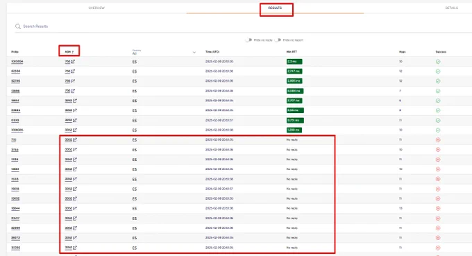The height and width of the screenshot is (256, 472).
Task: Click external link icon in probe 52140 row
Action: (x=73, y=81)
